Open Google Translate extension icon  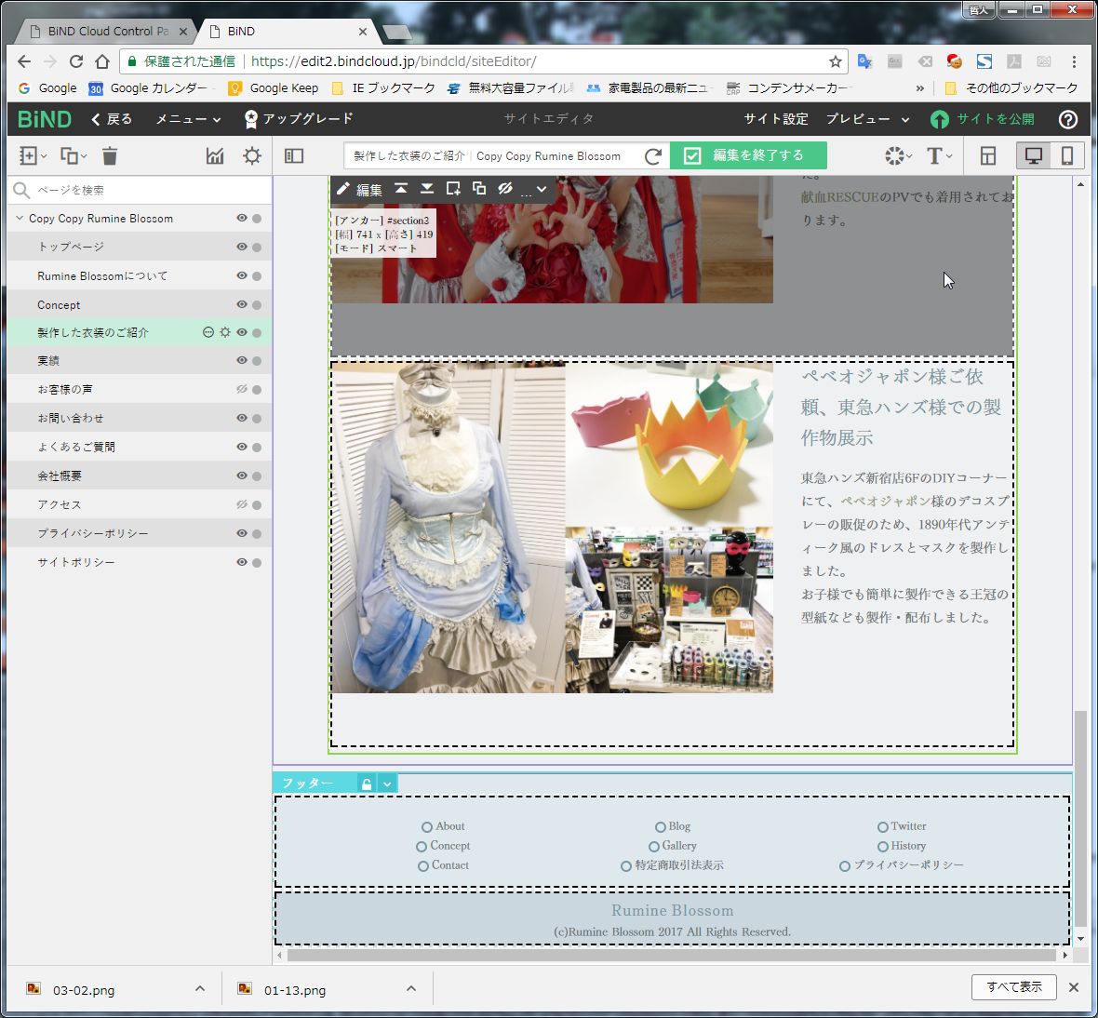pyautogui.click(x=864, y=61)
